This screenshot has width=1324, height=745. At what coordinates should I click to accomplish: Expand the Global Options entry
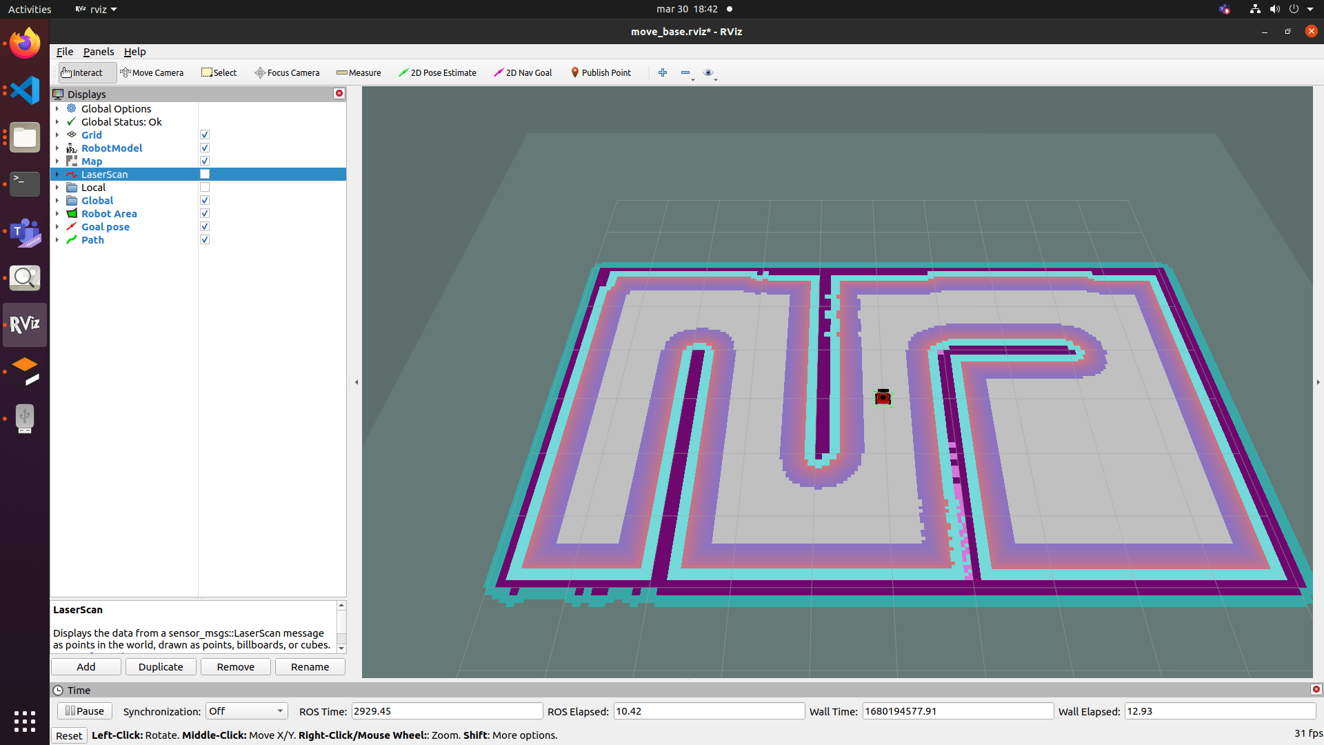coord(57,109)
